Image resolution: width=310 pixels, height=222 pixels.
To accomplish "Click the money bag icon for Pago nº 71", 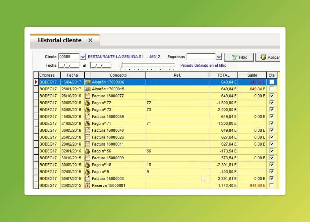I will 87,124.
